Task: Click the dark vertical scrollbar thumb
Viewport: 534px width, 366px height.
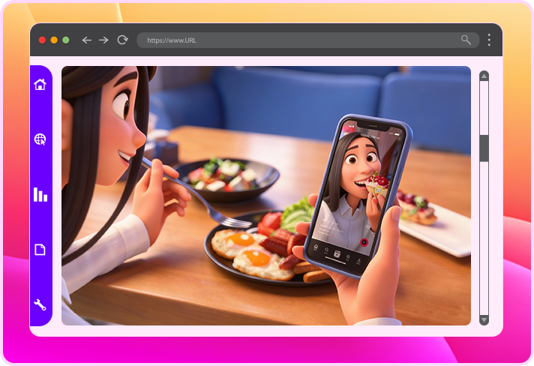Action: click(x=484, y=148)
